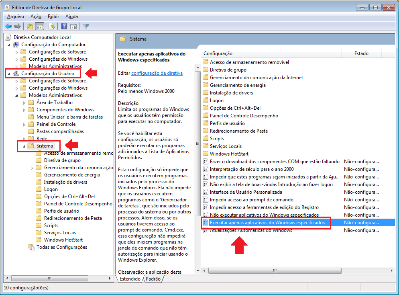
Task: Collapse the Configuração do Computador node
Action: [x=9, y=45]
